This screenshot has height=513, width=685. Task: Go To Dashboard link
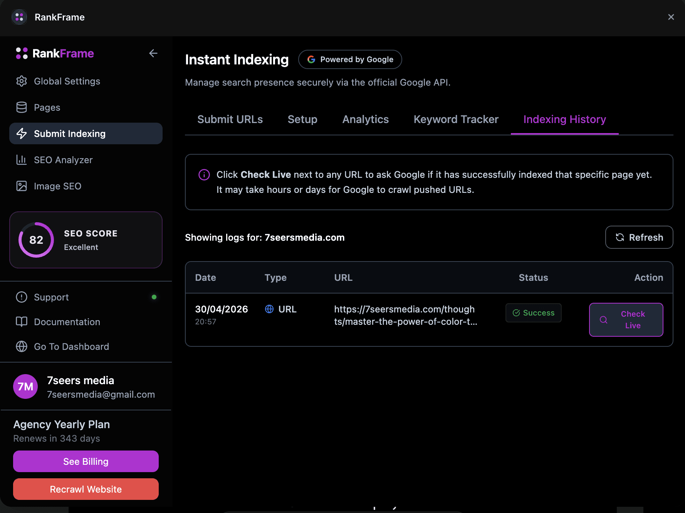click(86, 346)
